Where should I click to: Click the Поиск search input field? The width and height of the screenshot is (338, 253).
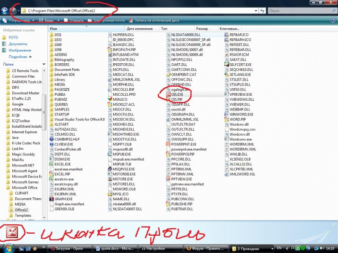(300, 10)
